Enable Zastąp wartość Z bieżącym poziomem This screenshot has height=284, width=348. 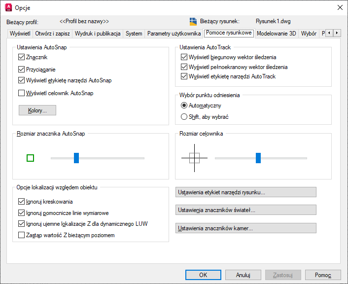tap(21, 235)
